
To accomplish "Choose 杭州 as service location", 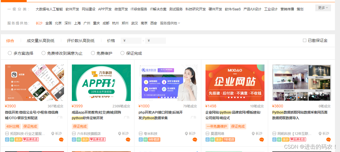I will point(116,23).
